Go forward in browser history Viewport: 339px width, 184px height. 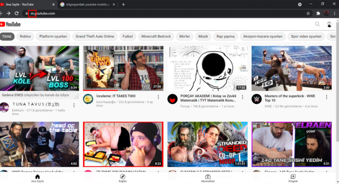(x=8, y=13)
